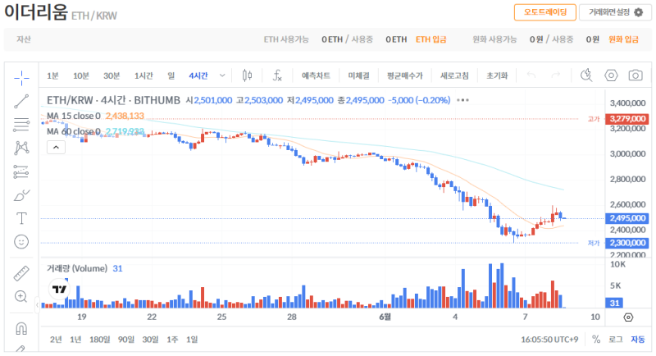
Task: Open the emoji icons tool
Action: [x=21, y=242]
